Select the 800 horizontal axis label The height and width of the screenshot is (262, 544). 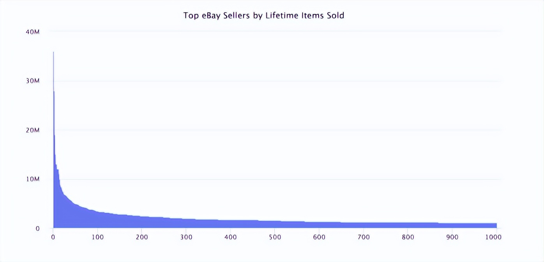[408, 237]
